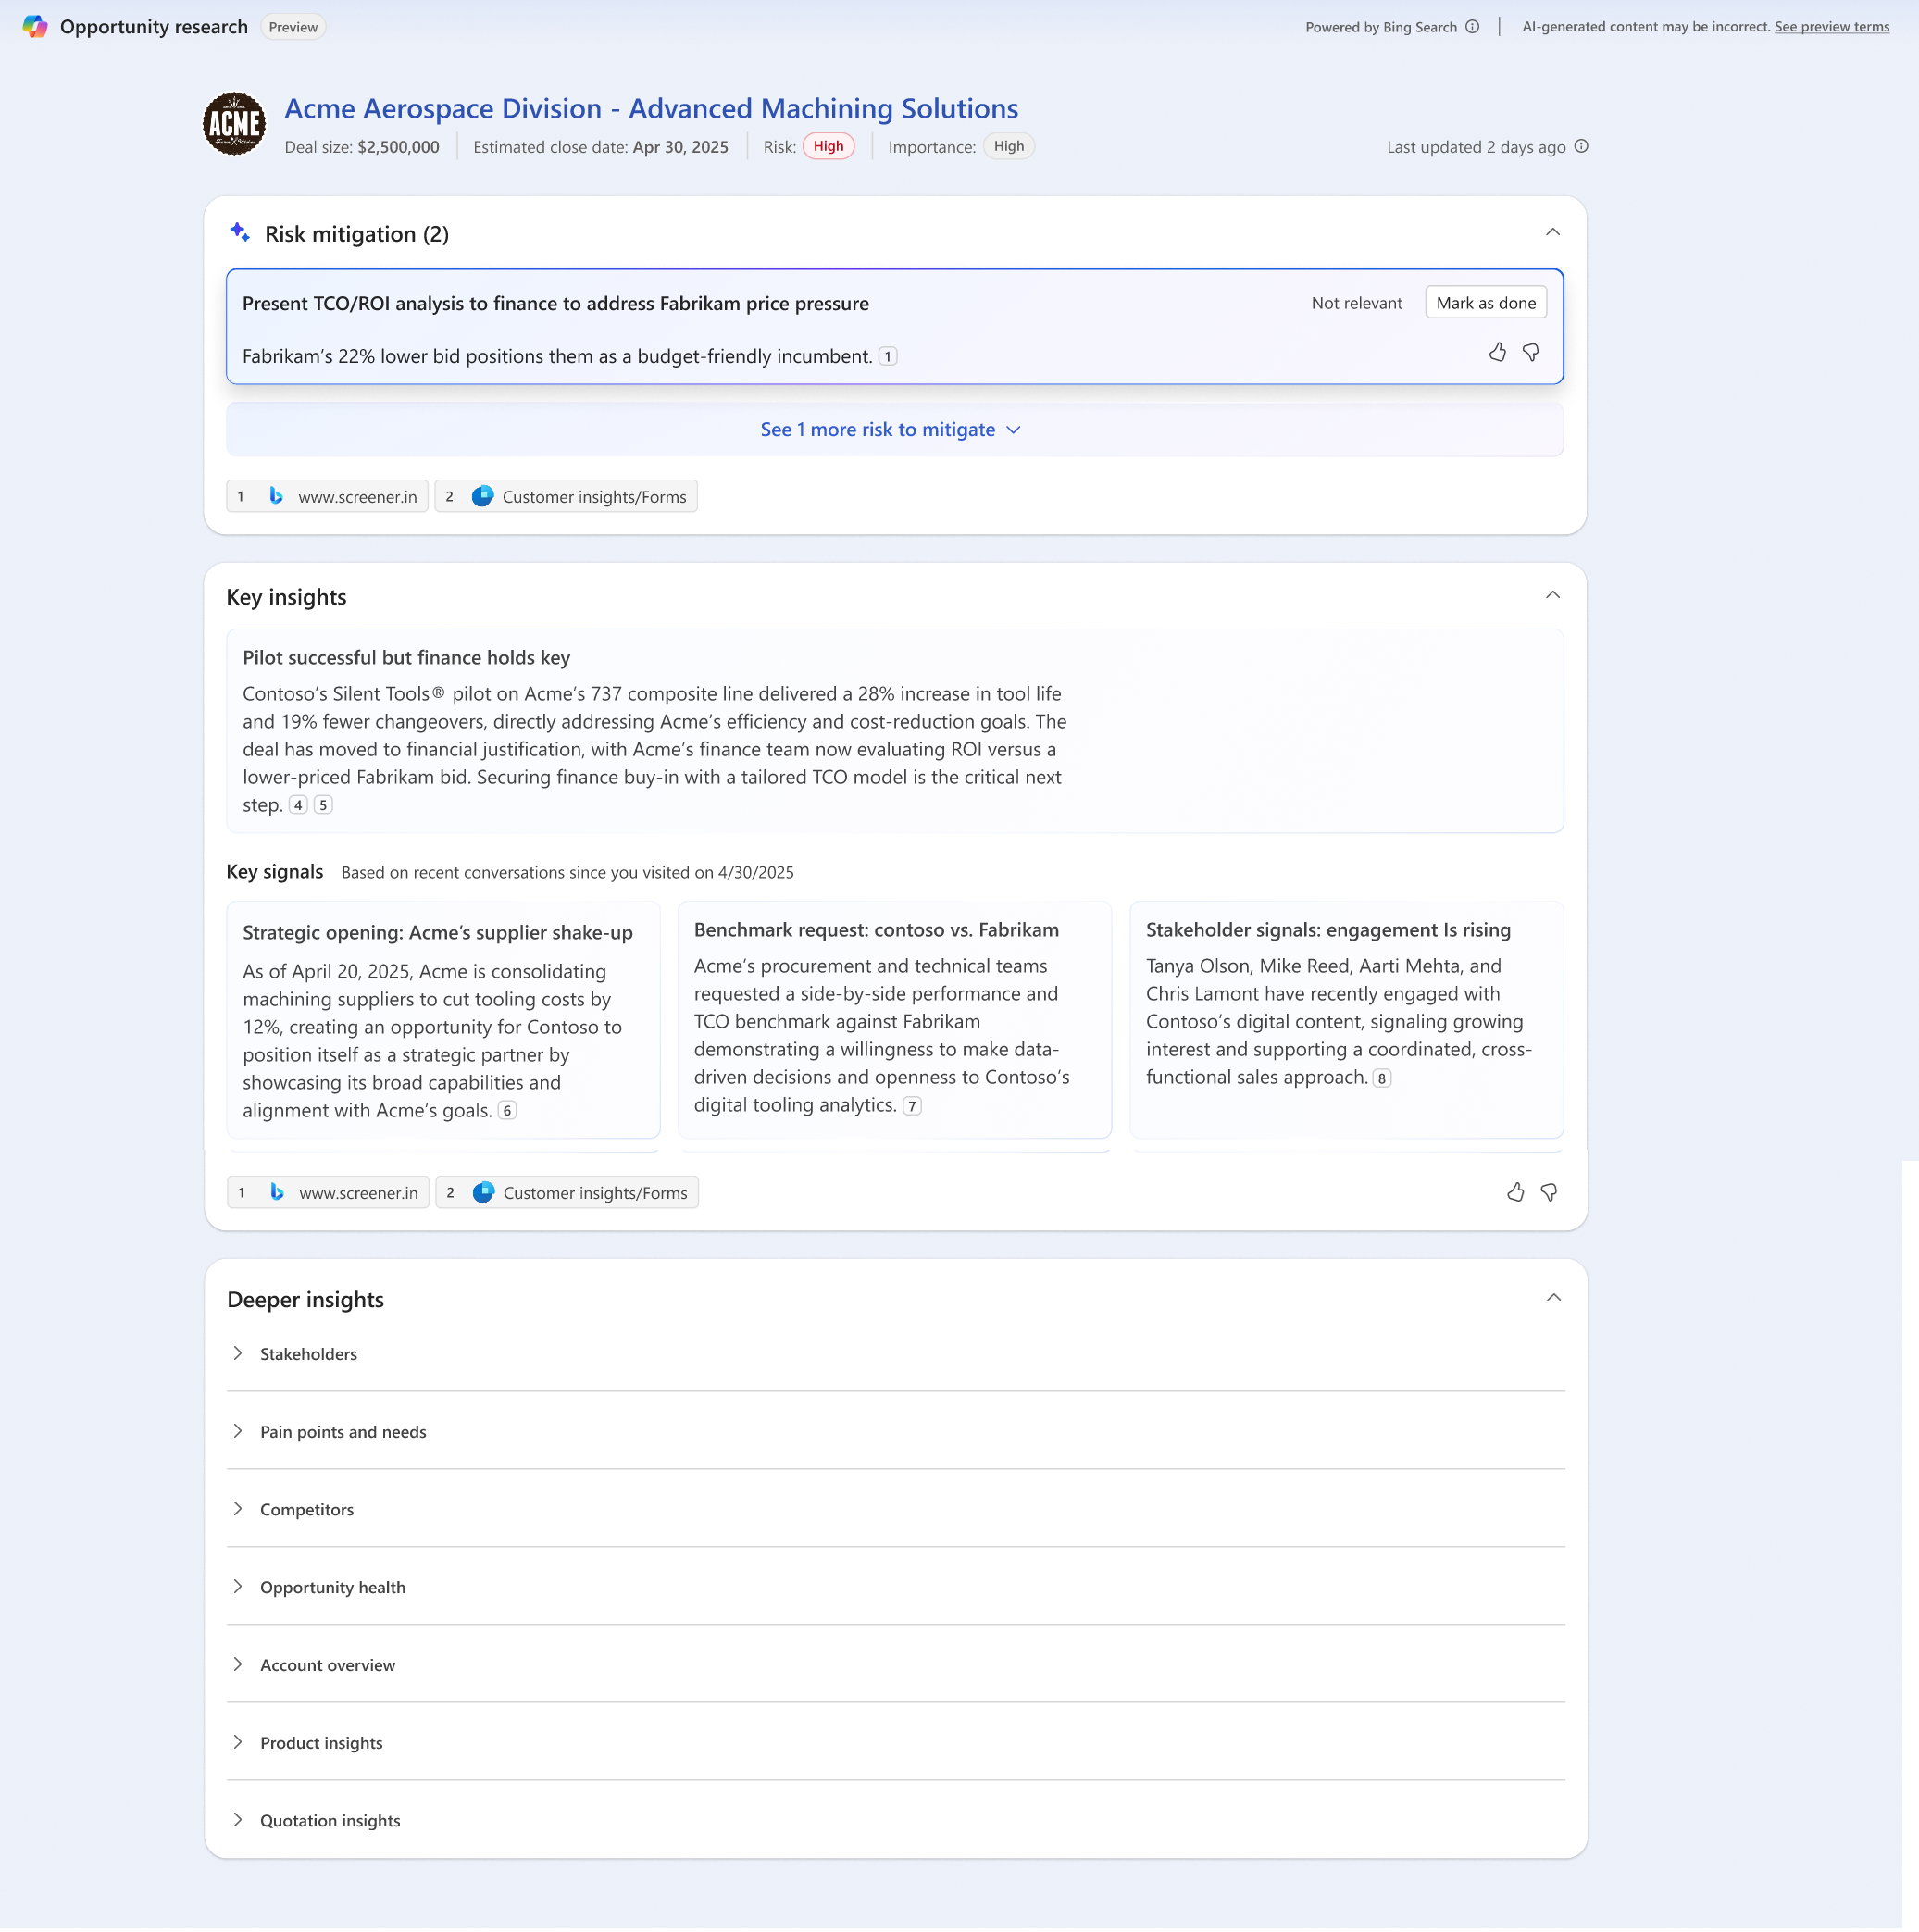The height and width of the screenshot is (1932, 1919).
Task: Give thumbs down to the TCO/ROI risk suggestion
Action: (x=1532, y=353)
